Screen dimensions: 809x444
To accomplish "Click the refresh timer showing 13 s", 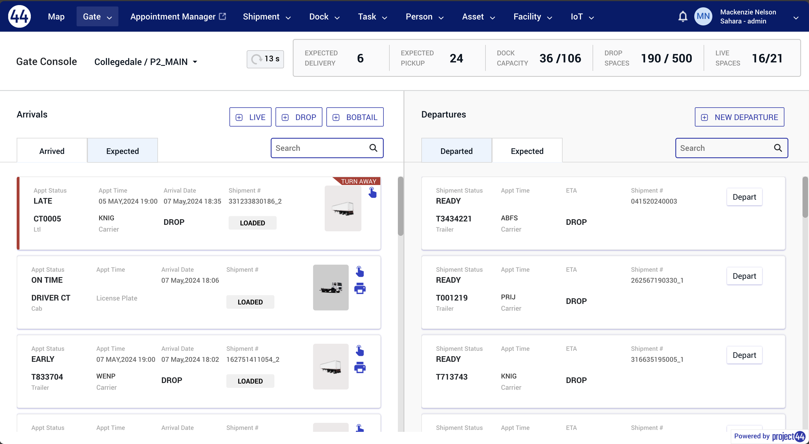I will (265, 59).
